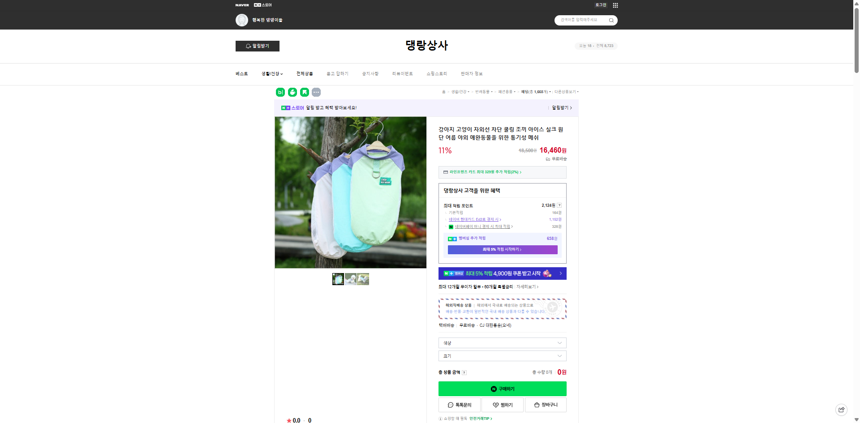This screenshot has height=423, width=860.
Task: Click the bell icon on 알림받기 button
Action: click(x=248, y=46)
